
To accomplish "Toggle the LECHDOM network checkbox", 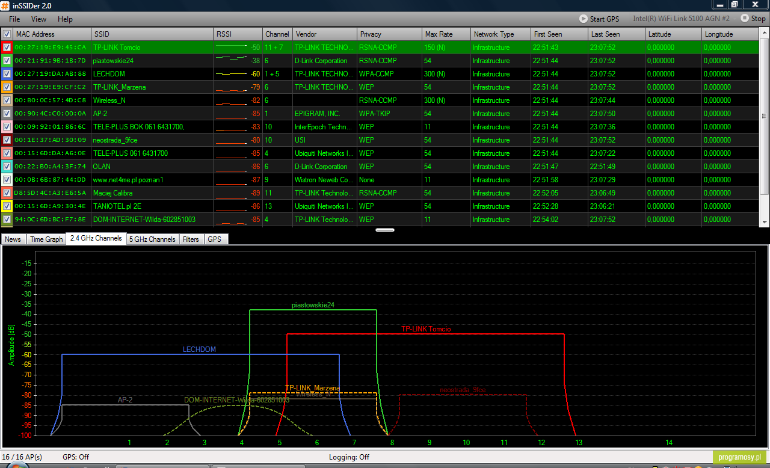I will coord(7,74).
